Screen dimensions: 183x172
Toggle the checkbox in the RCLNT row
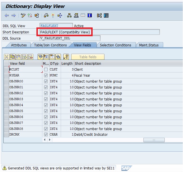(46, 70)
